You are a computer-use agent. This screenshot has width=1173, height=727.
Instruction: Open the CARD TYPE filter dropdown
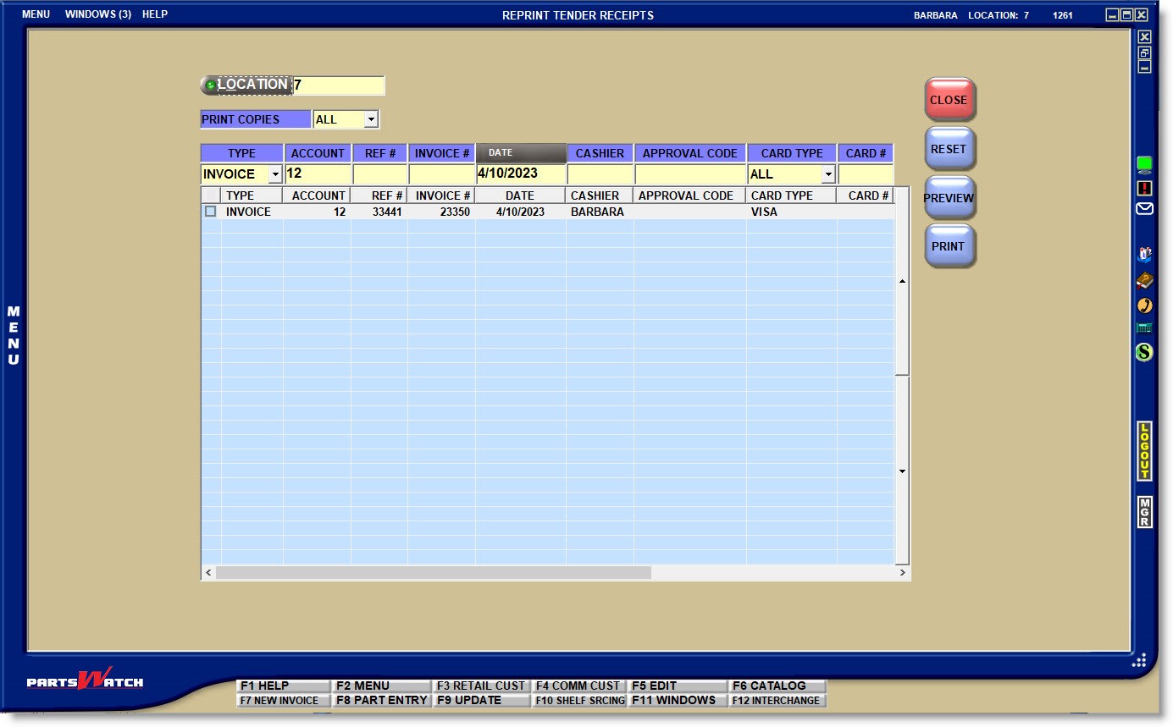tap(827, 174)
